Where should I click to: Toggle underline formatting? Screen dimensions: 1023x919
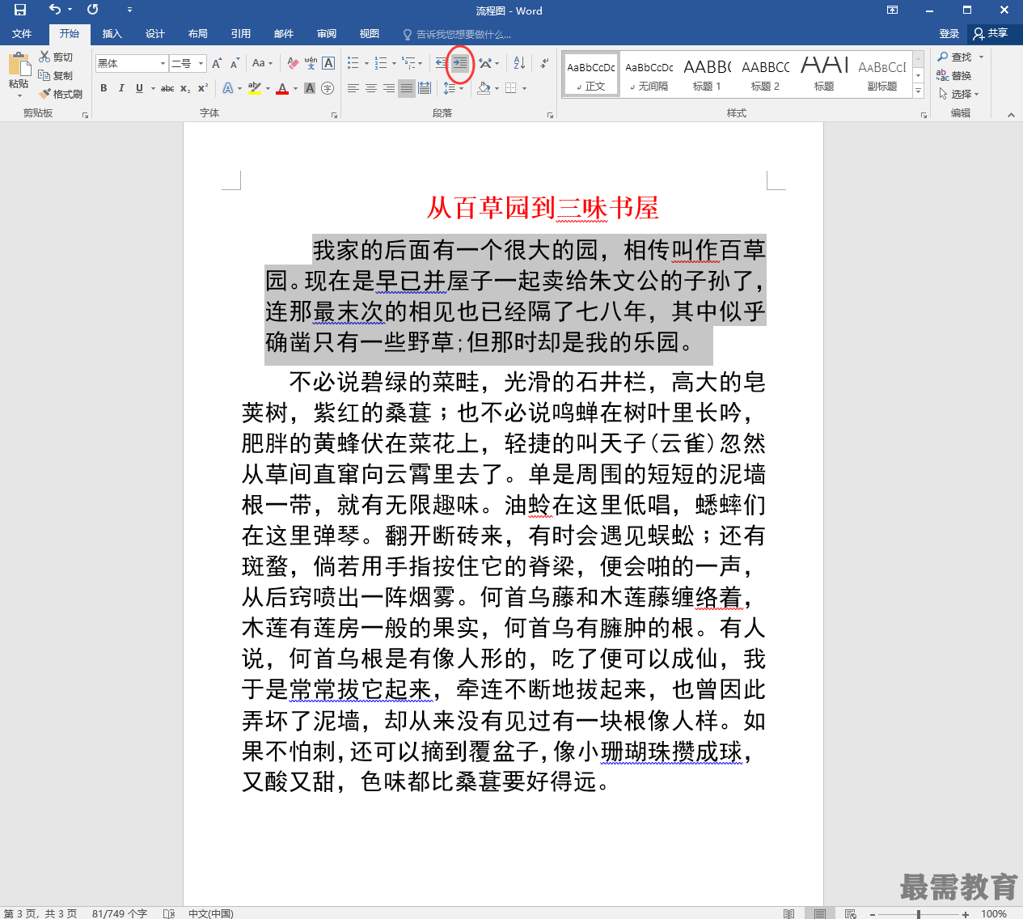pos(139,88)
